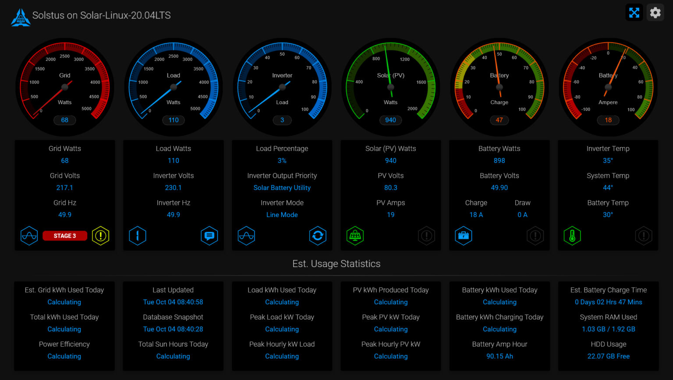Screen dimensions: 673x380
Task: Click the Battery Charge gauge dial
Action: click(x=499, y=87)
